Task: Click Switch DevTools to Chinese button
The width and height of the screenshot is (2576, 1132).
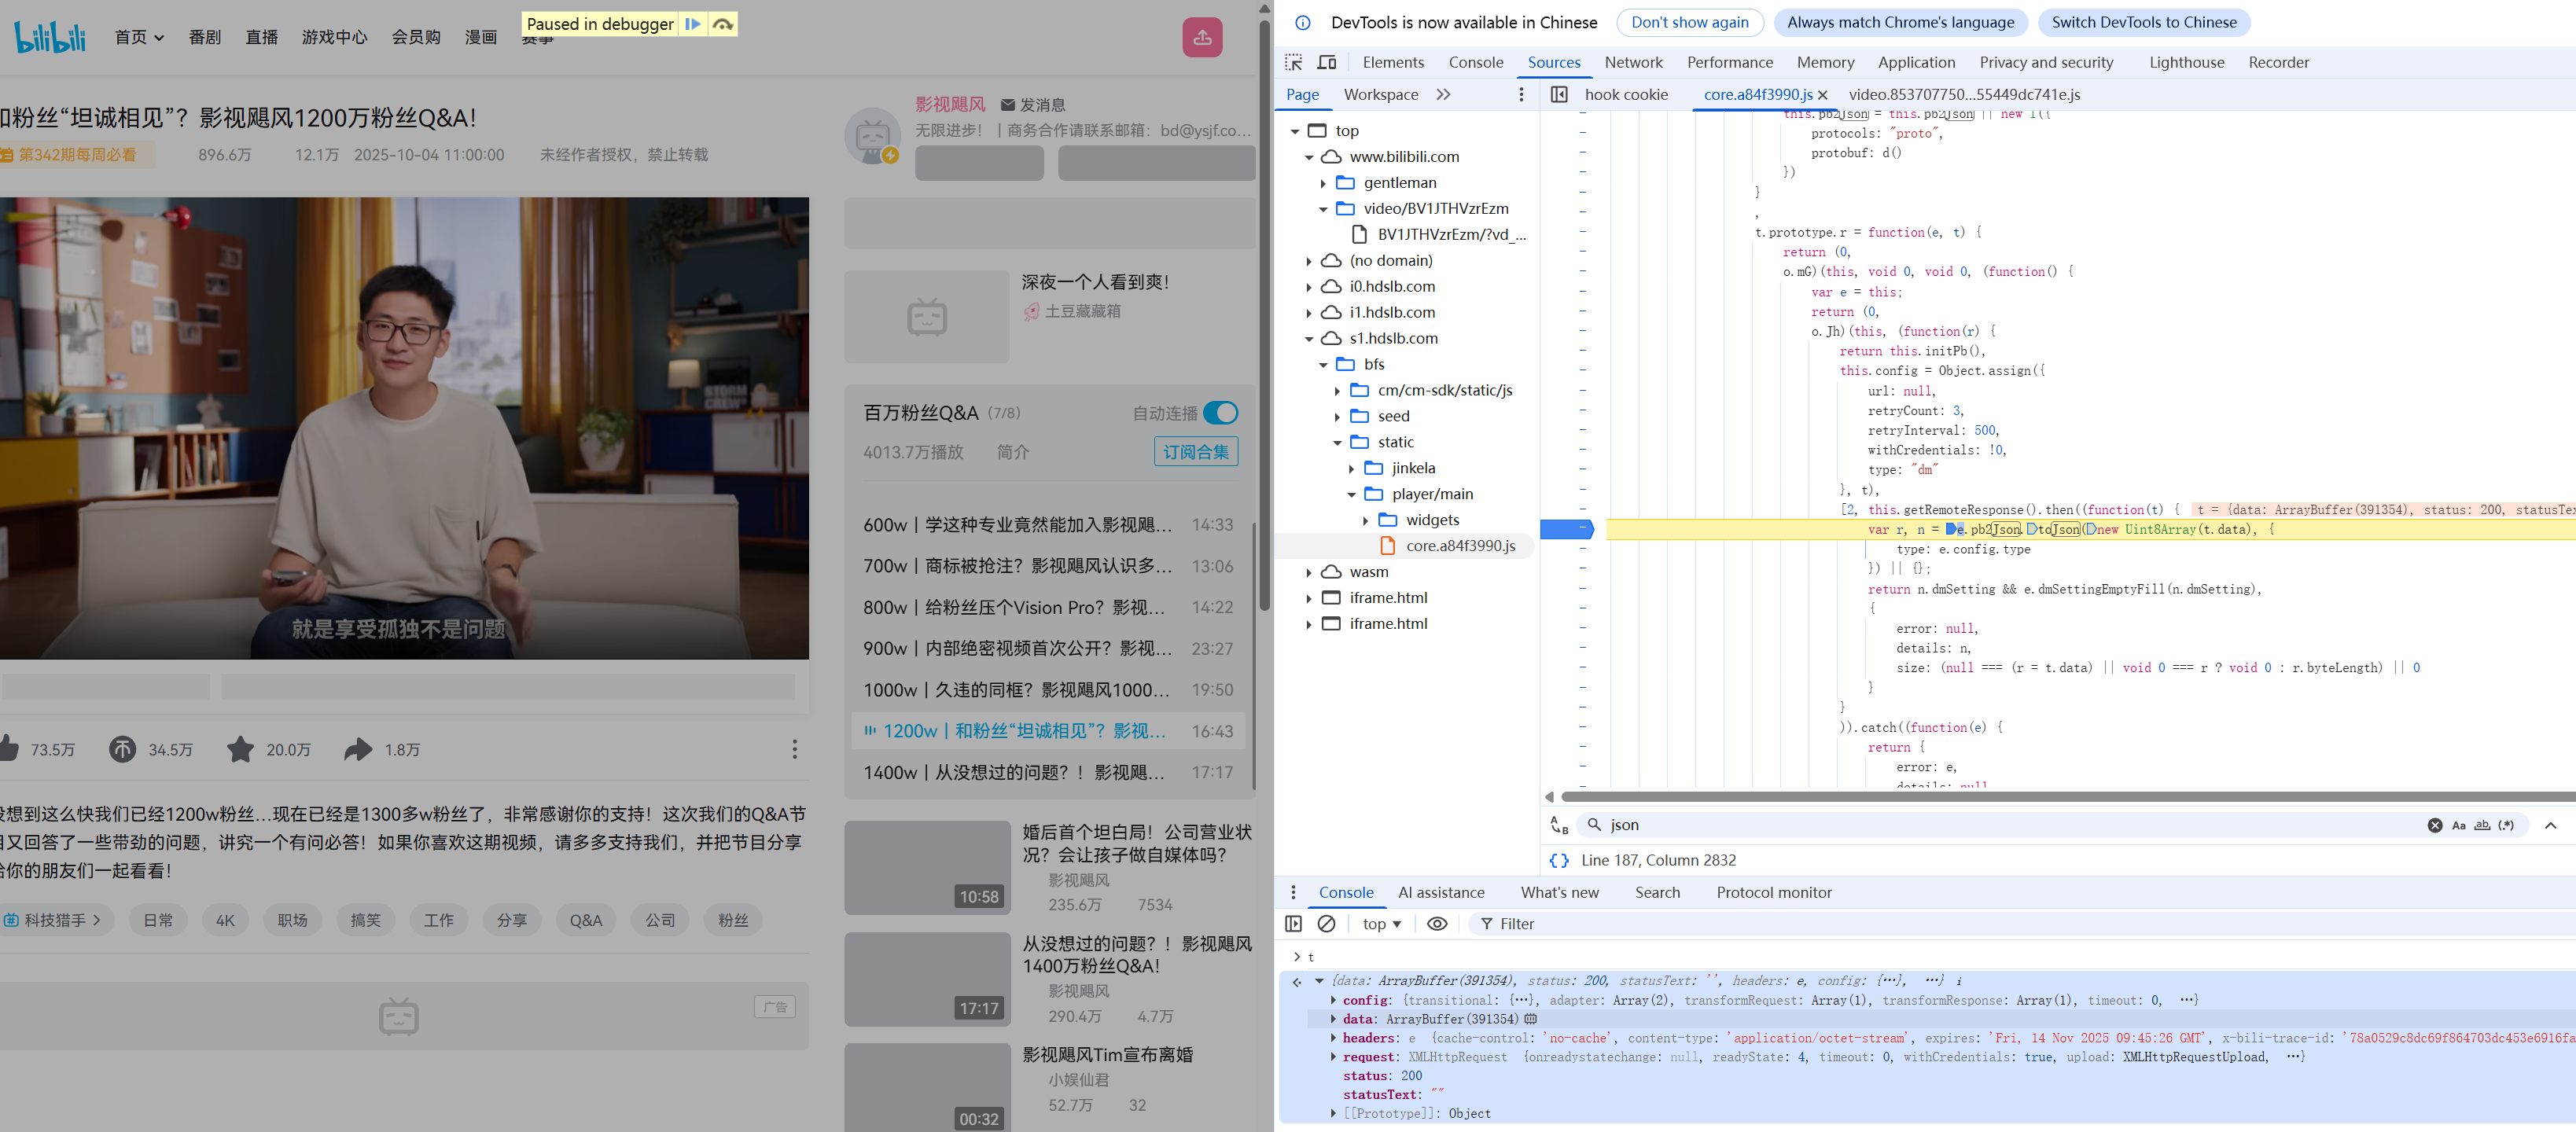Action: pyautogui.click(x=2143, y=22)
